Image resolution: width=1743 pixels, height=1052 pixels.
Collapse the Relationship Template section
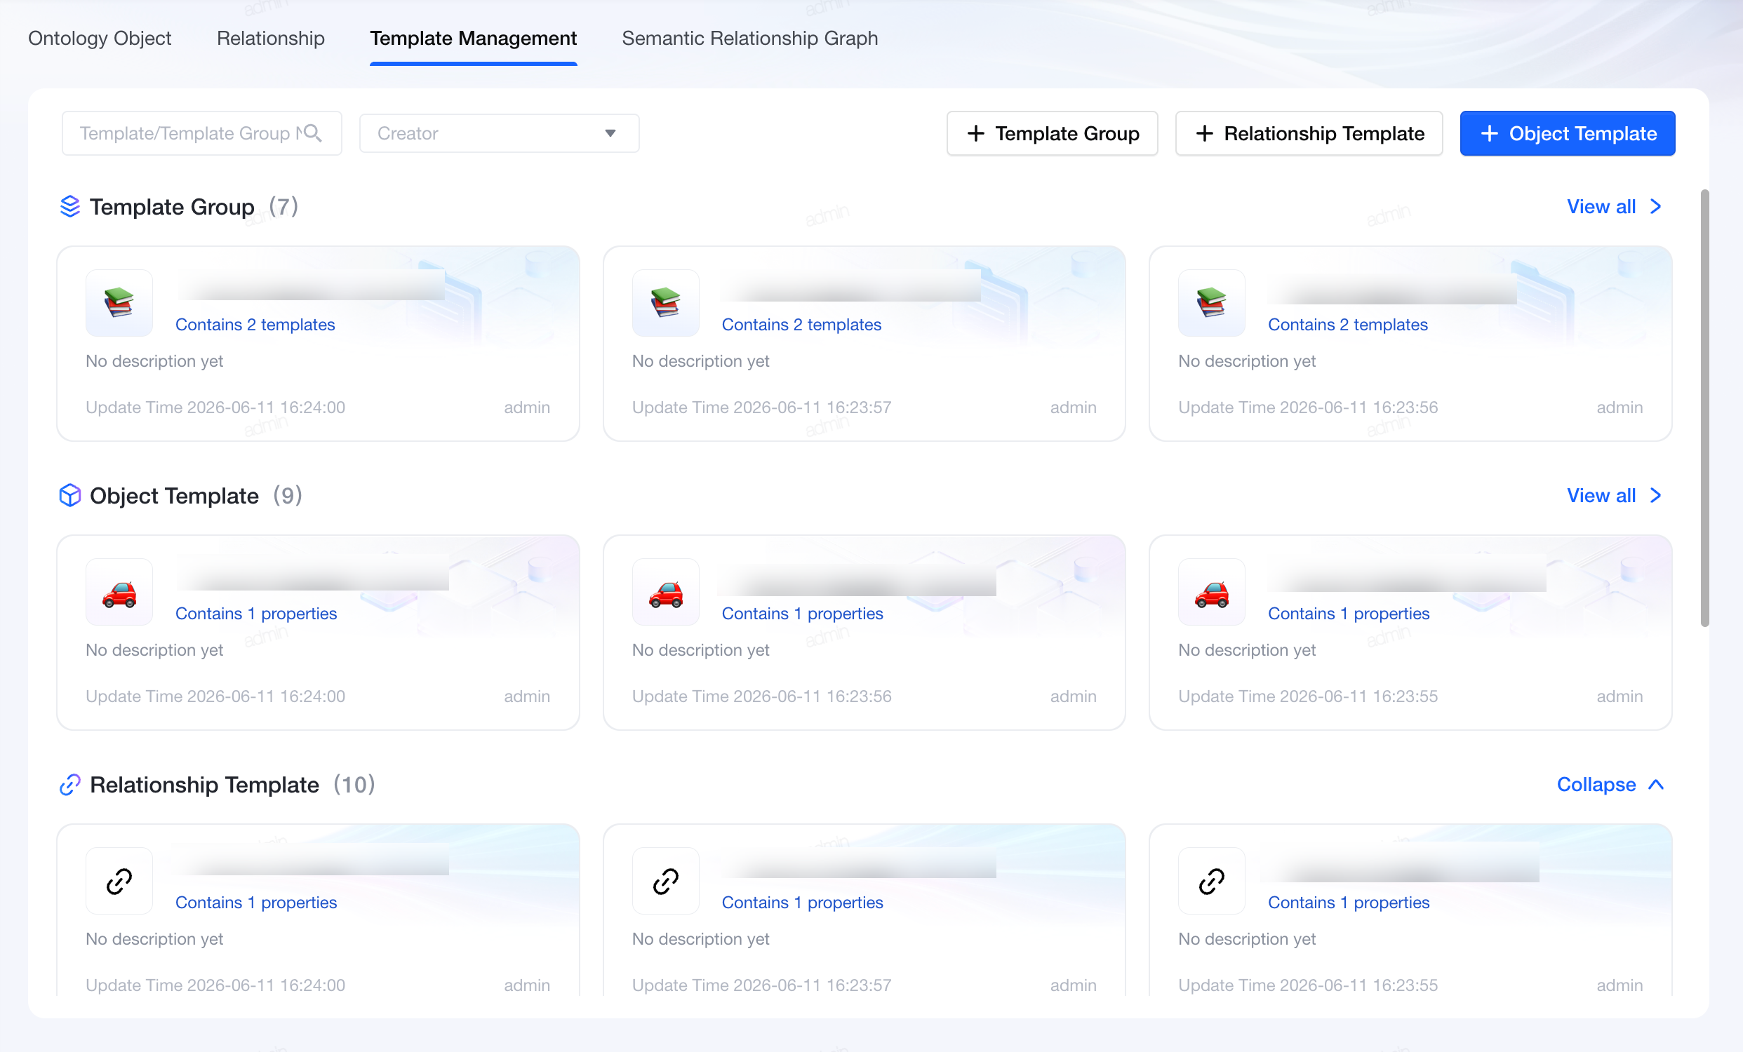point(1609,785)
